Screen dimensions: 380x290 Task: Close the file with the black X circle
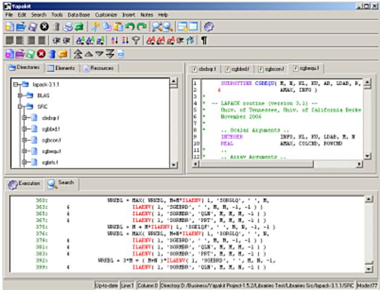click(44, 27)
